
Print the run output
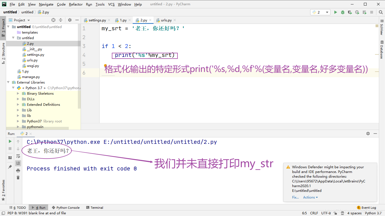tap(18, 170)
